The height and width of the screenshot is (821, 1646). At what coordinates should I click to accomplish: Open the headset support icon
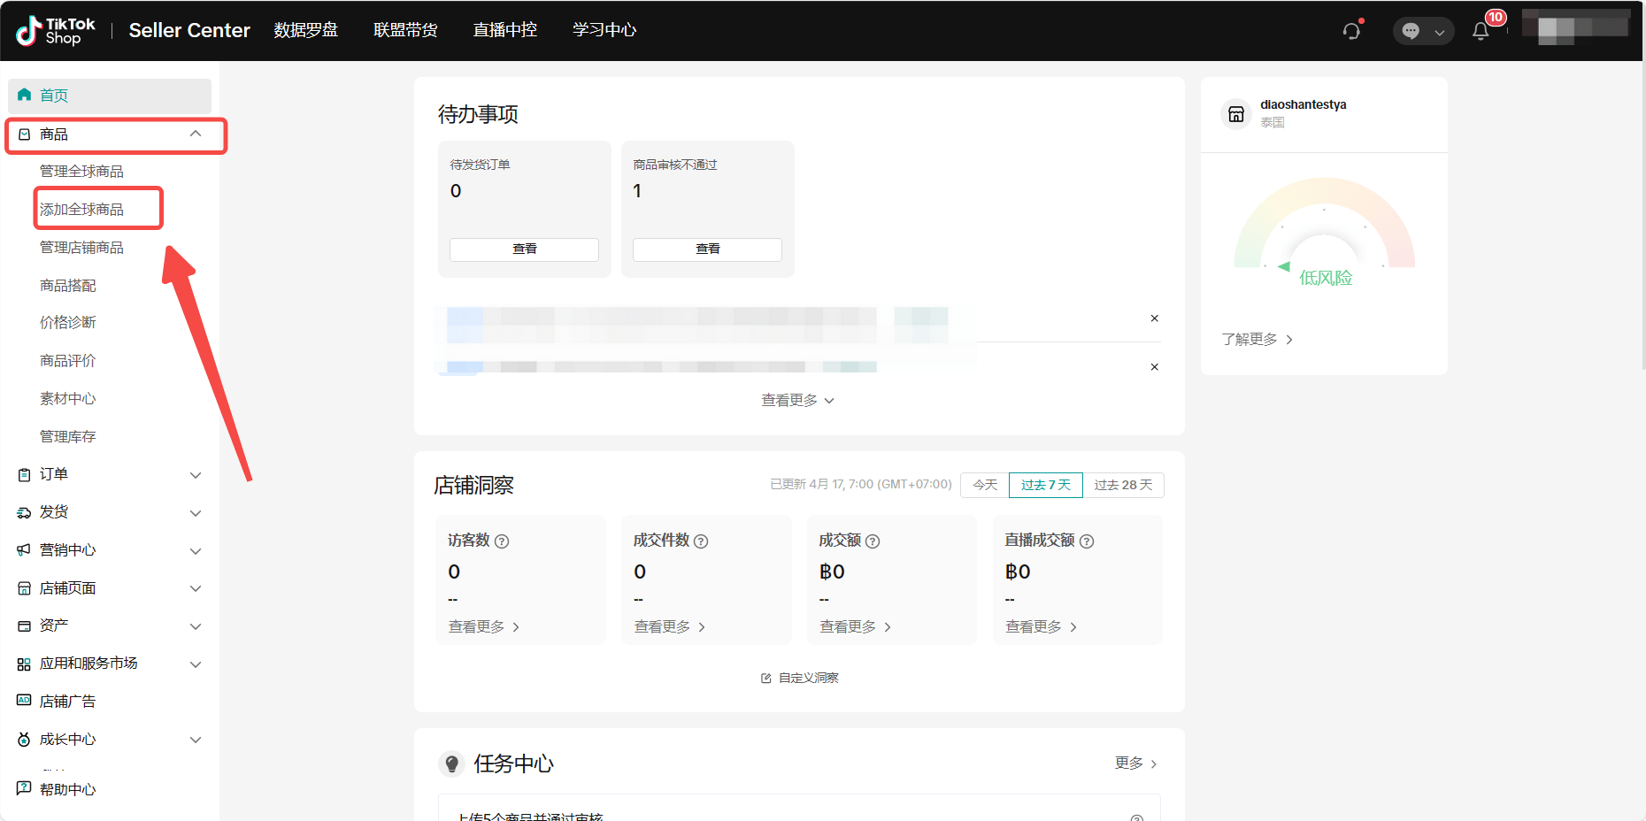pyautogui.click(x=1351, y=30)
